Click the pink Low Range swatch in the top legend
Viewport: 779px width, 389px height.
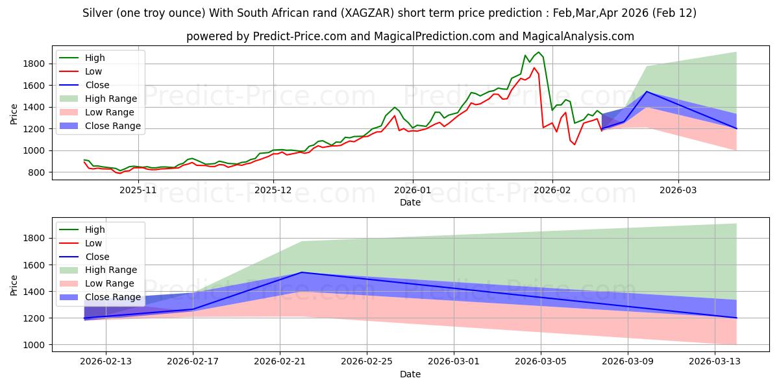click(71, 112)
